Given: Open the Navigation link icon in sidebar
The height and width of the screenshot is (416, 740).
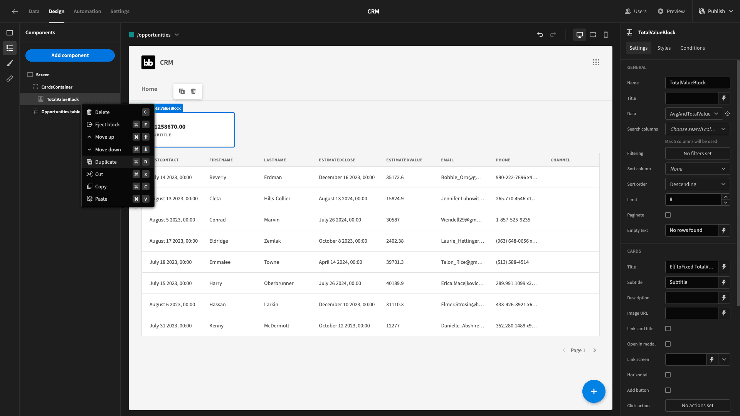Looking at the screenshot, I should pos(10,79).
